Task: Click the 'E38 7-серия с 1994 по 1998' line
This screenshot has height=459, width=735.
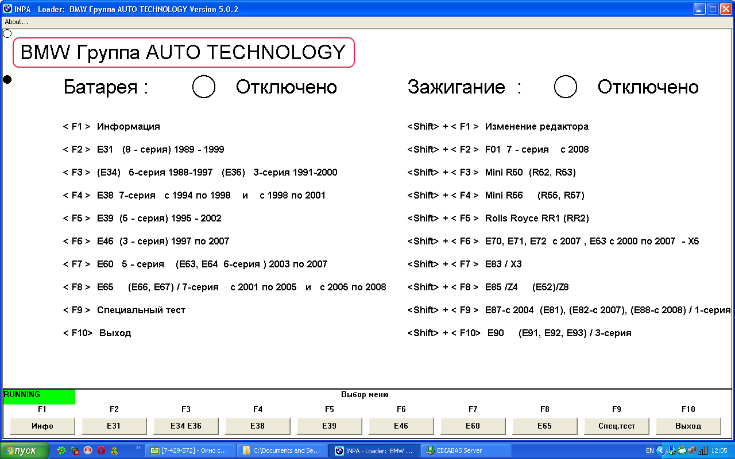Action: (x=194, y=195)
